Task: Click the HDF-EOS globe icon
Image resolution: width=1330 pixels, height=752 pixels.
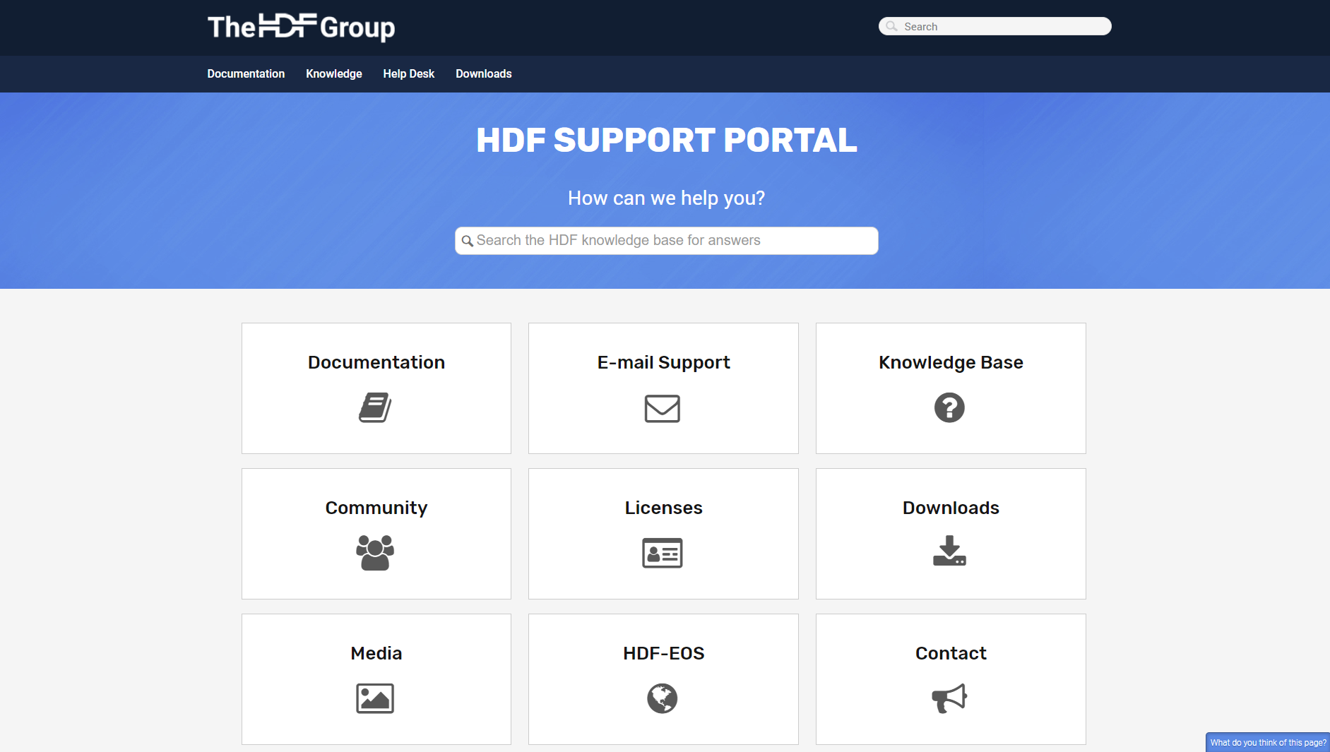Action: pyautogui.click(x=663, y=698)
